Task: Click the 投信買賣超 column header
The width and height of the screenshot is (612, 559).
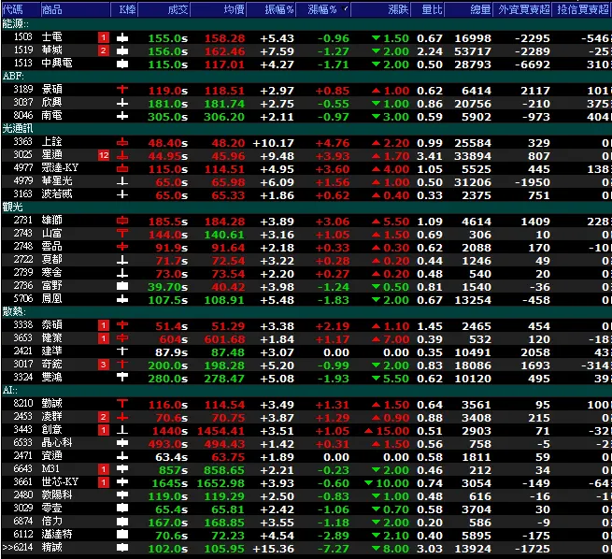Action: pos(582,9)
